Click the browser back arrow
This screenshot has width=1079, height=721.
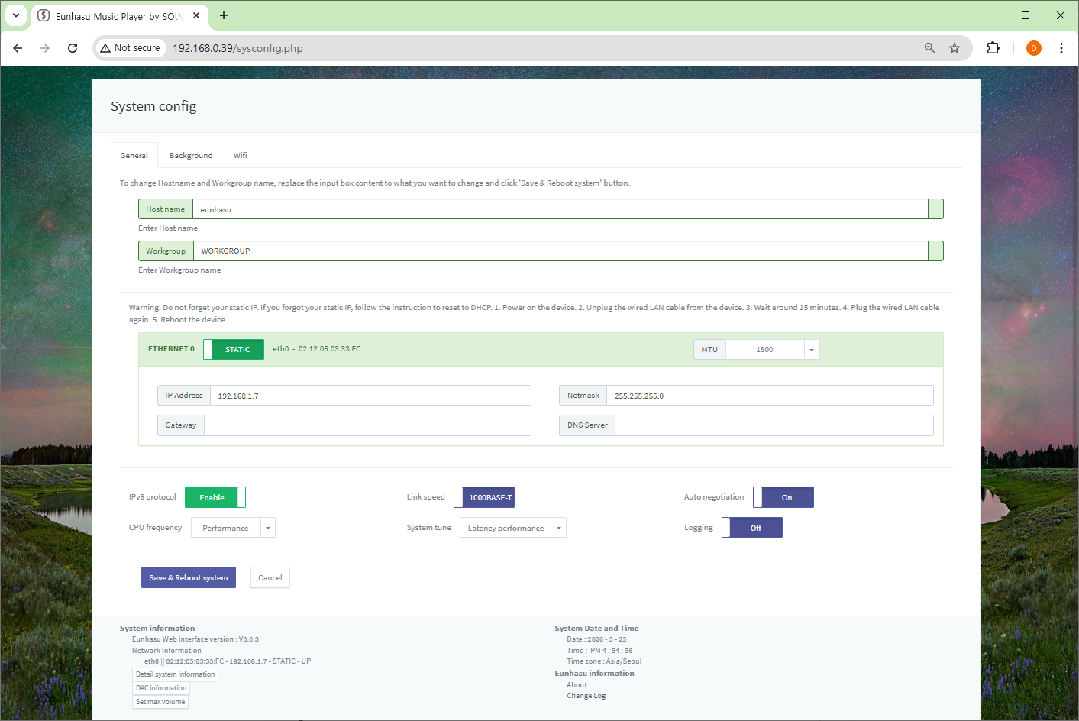point(18,48)
